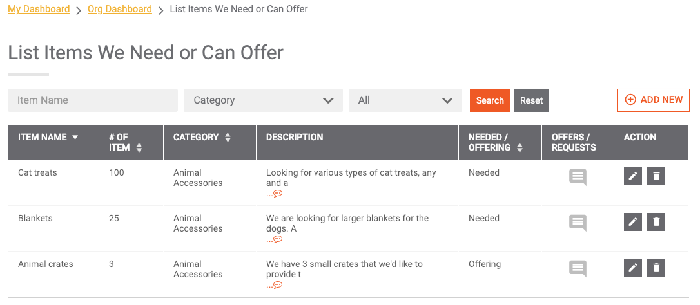Delete the Blankets item
Viewport: 700px width, 305px height.
point(656,222)
